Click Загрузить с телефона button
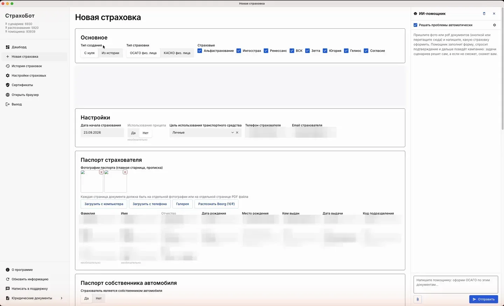 point(149,204)
